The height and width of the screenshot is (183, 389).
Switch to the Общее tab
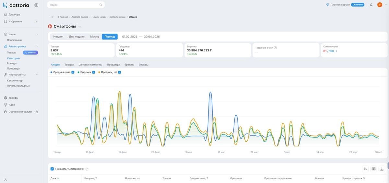coord(55,65)
